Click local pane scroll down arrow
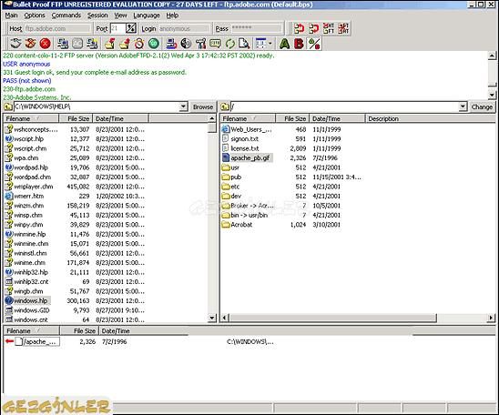This screenshot has width=499, height=415. 212,318
